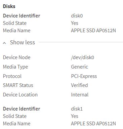The image size is (123, 129).
Task: Click the Verified status value
Action: pyautogui.click(x=79, y=85)
